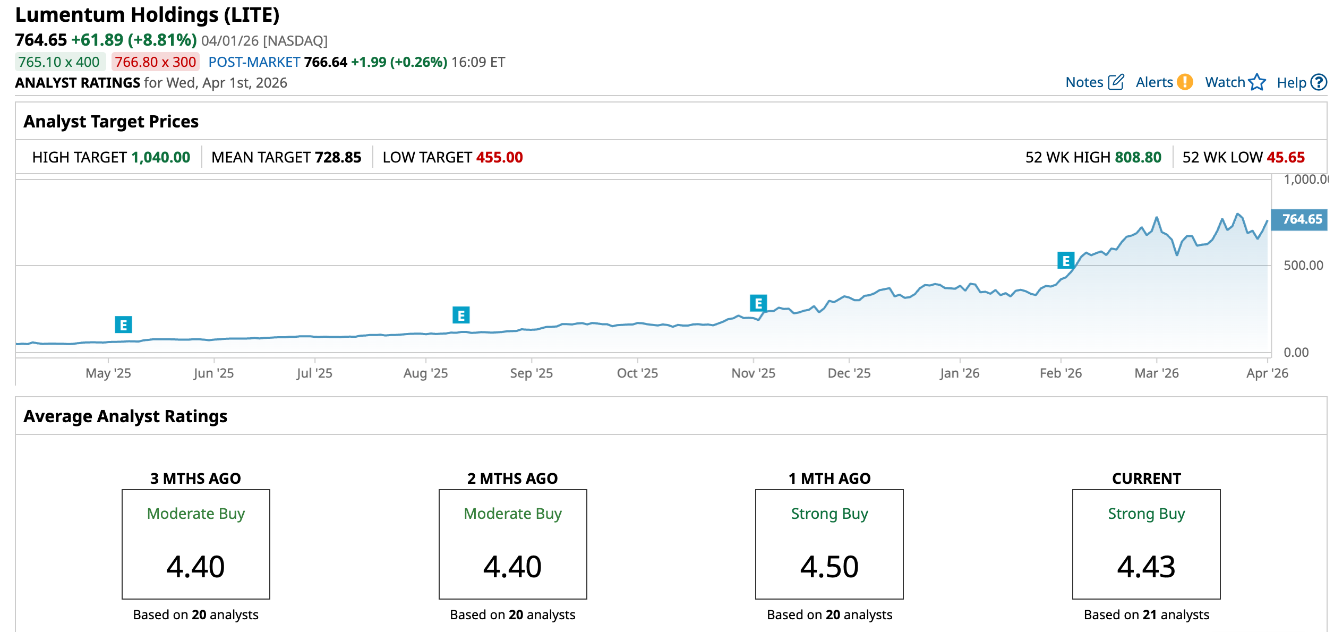1334x632 pixels.
Task: Open the Notes link
Action: [x=1084, y=82]
